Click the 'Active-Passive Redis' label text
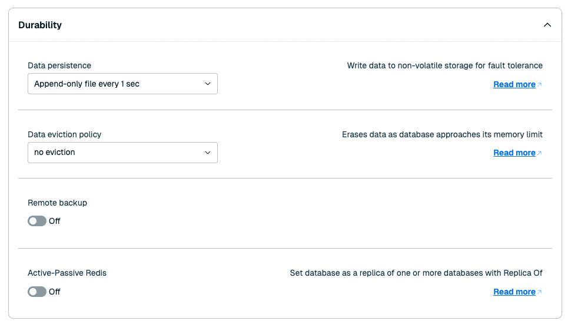The image size is (571, 327). [x=67, y=273]
